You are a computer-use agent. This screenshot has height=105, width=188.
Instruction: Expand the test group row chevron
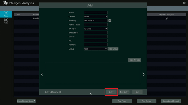pyautogui.click(x=166, y=18)
